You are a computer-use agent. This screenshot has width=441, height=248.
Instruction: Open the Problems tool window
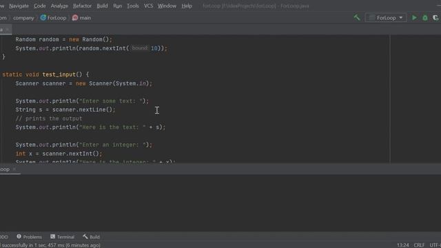pyautogui.click(x=29, y=237)
